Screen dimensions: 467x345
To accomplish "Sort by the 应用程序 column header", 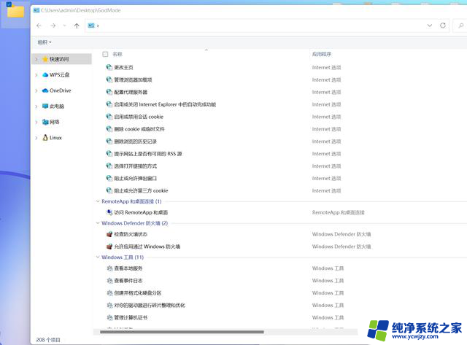I will pos(322,54).
